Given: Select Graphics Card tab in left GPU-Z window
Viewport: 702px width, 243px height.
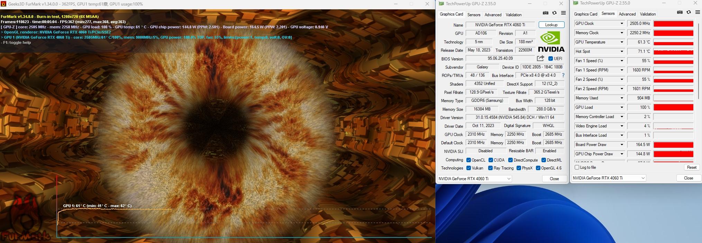Looking at the screenshot, I should [451, 14].
